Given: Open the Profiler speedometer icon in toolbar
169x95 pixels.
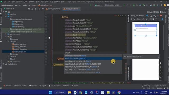Looking at the screenshot, I should pos(140,5).
